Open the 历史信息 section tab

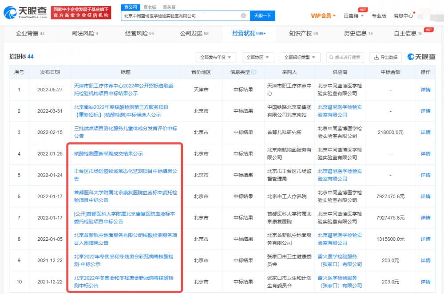(x=358, y=33)
